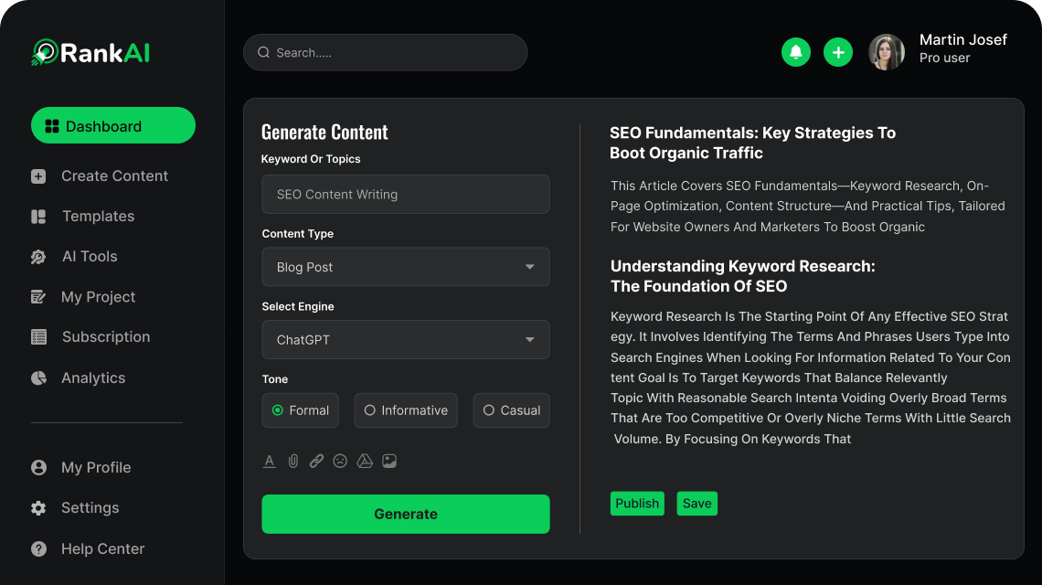This screenshot has width=1042, height=585.
Task: Open the emoji face picker icon
Action: (x=340, y=462)
